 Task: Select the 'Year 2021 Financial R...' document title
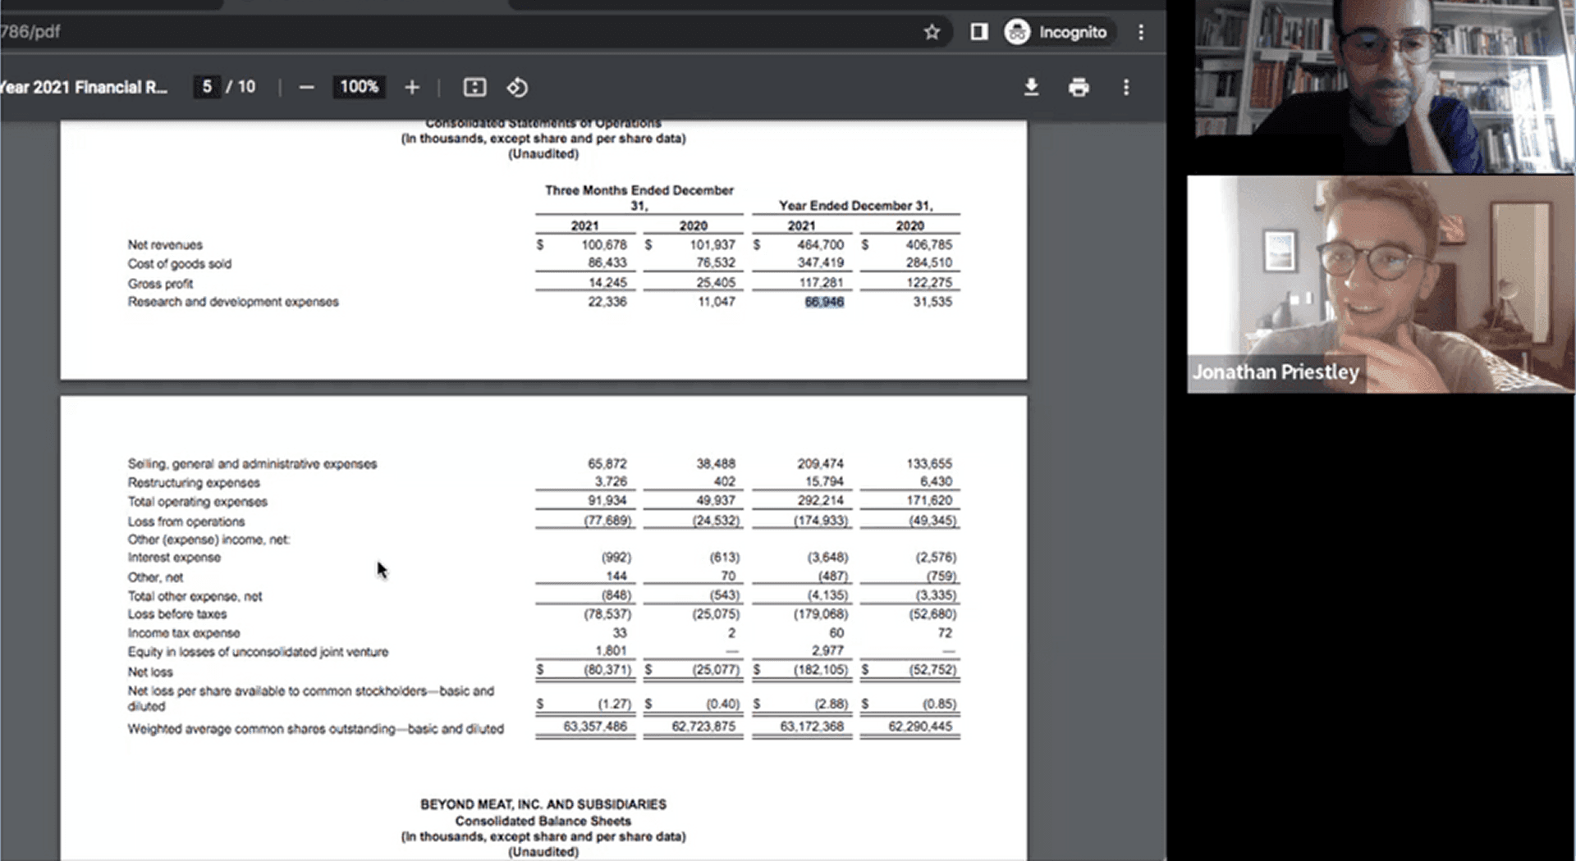tap(85, 87)
